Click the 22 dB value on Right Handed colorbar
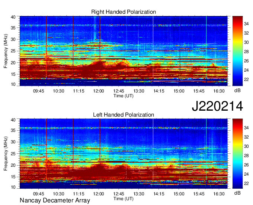The height and width of the screenshot is (205, 253). tap(246, 79)
